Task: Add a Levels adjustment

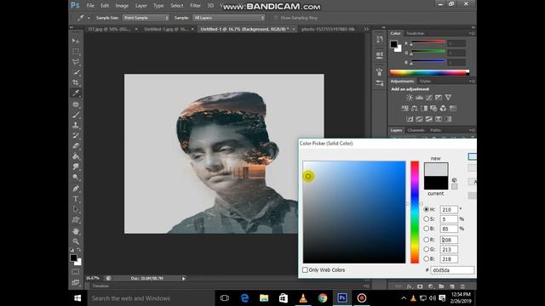Action: tap(419, 98)
